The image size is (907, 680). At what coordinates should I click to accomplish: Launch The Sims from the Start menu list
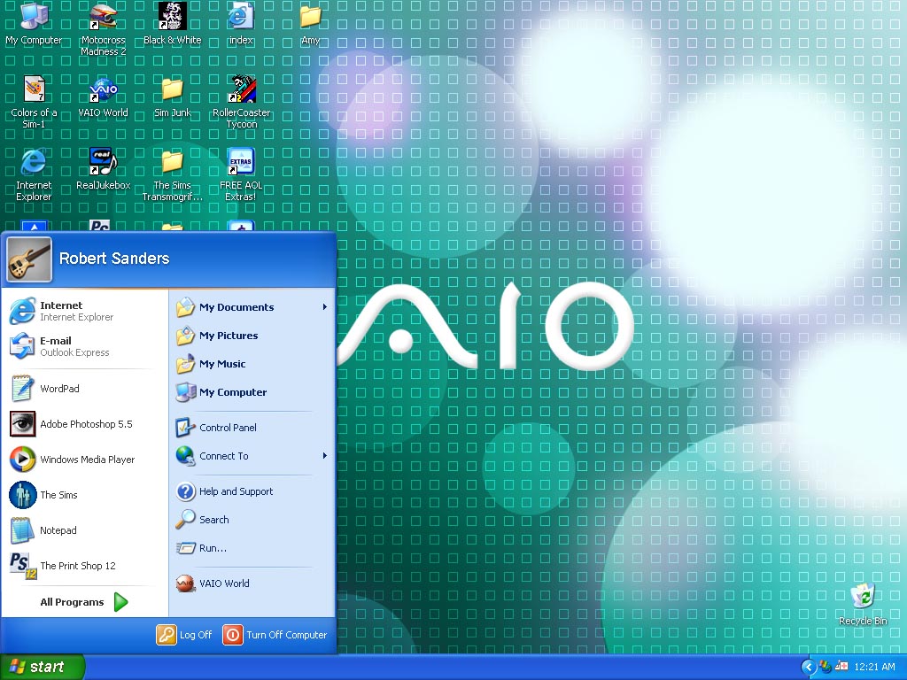pyautogui.click(x=84, y=494)
